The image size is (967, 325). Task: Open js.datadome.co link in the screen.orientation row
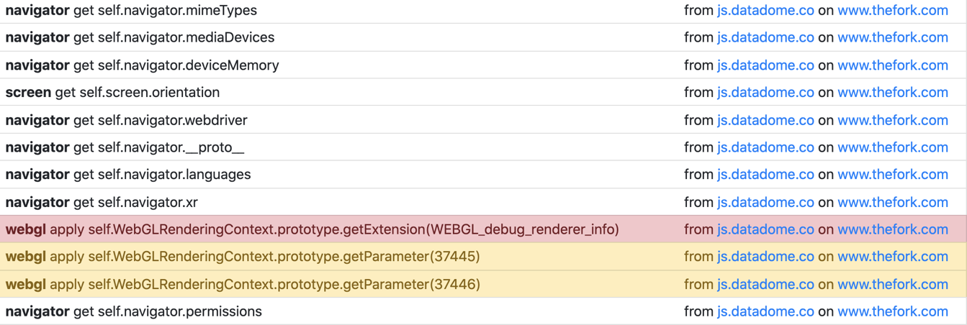click(x=765, y=93)
